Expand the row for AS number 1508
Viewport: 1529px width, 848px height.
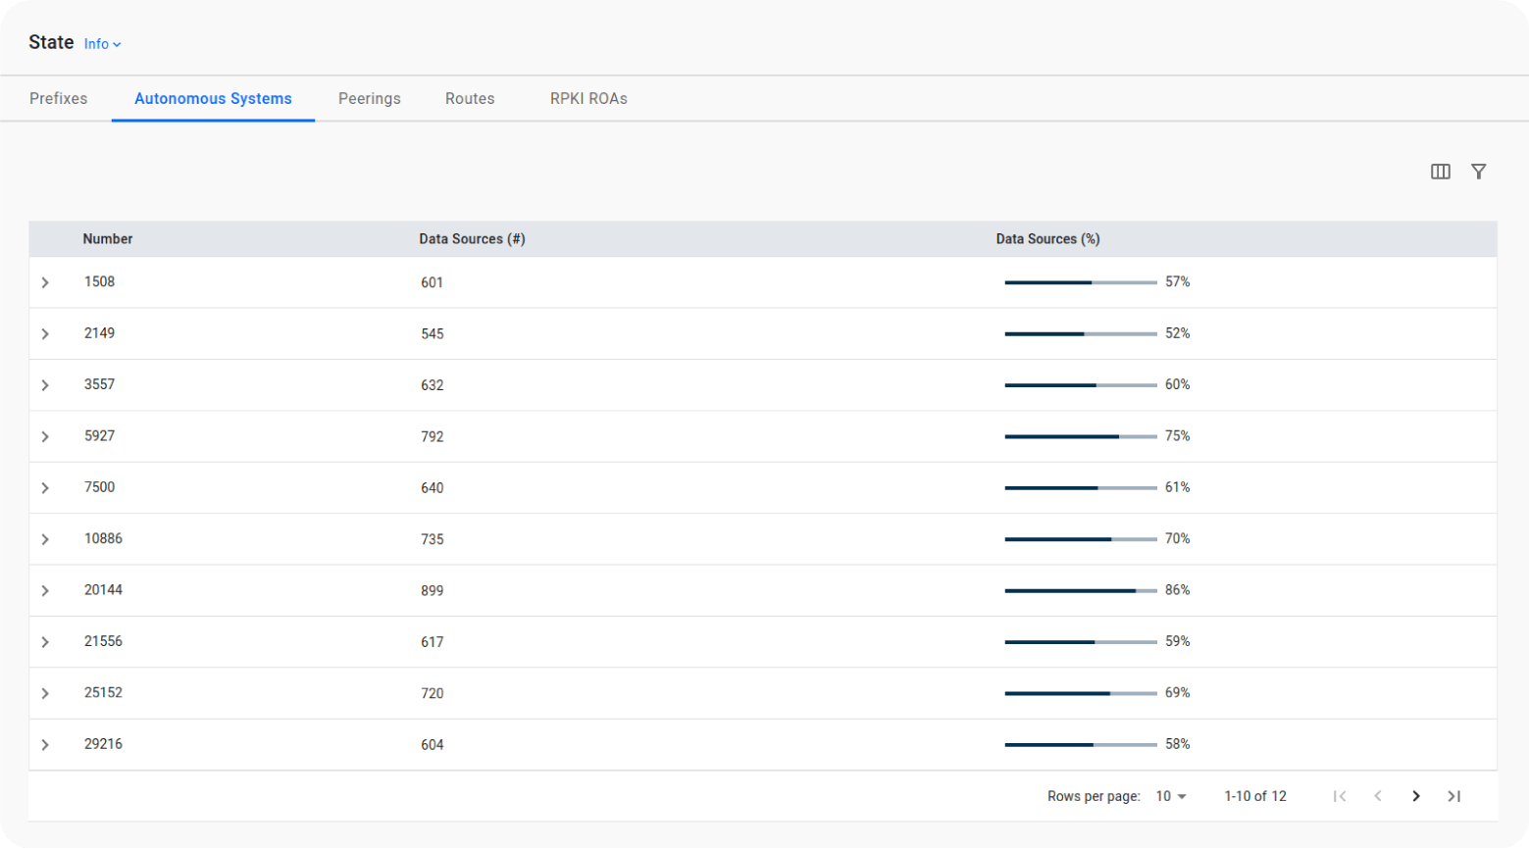45,282
